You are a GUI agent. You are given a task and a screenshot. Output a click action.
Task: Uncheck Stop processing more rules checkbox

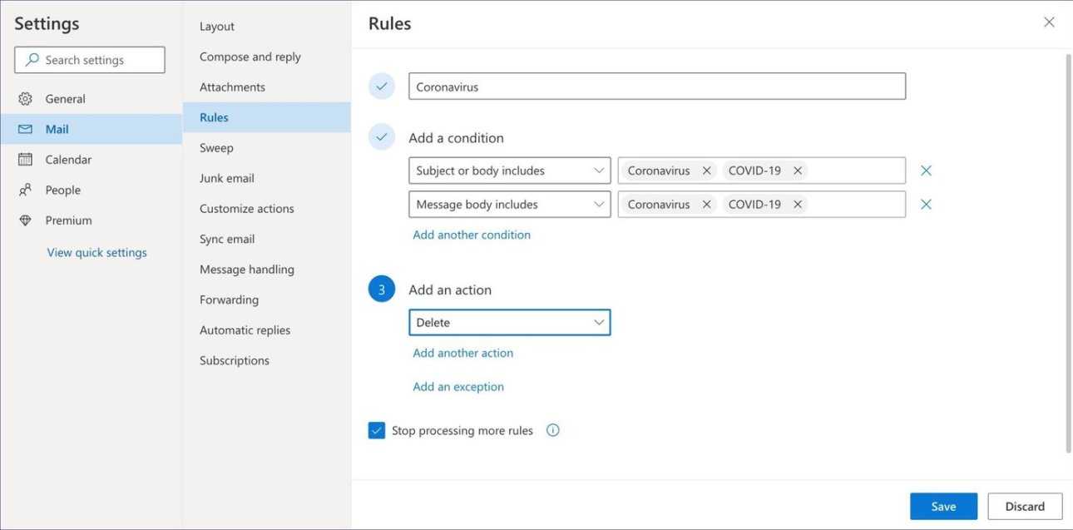pos(377,430)
